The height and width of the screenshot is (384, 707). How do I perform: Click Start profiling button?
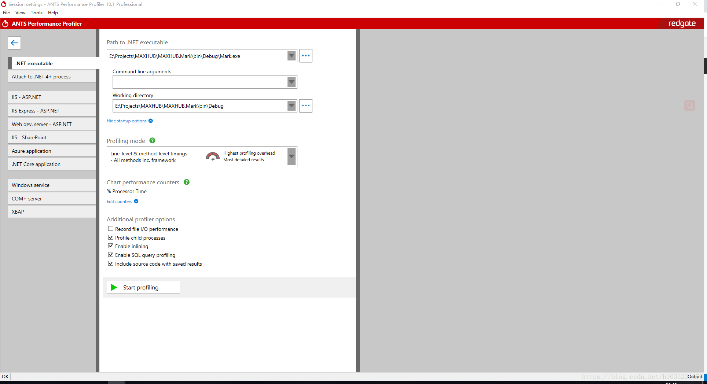click(143, 287)
